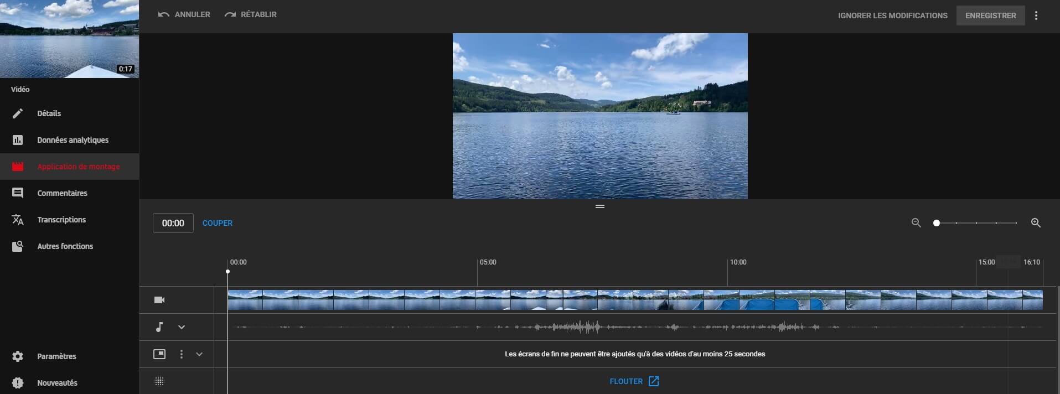Image resolution: width=1060 pixels, height=394 pixels.
Task: Click the COUPER trim button
Action: 218,223
